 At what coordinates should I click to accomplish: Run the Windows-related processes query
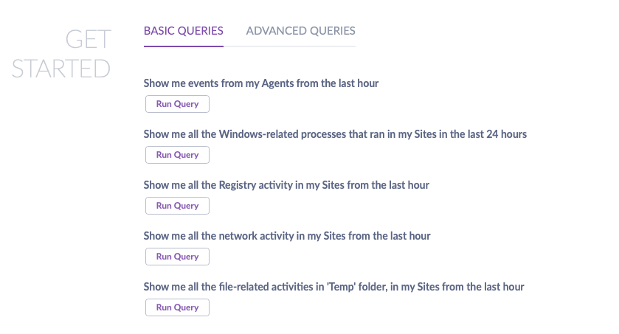point(177,155)
